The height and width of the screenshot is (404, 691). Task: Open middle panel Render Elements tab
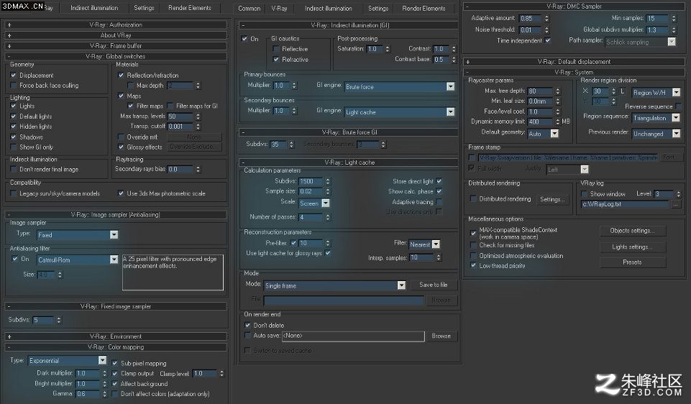pos(424,9)
